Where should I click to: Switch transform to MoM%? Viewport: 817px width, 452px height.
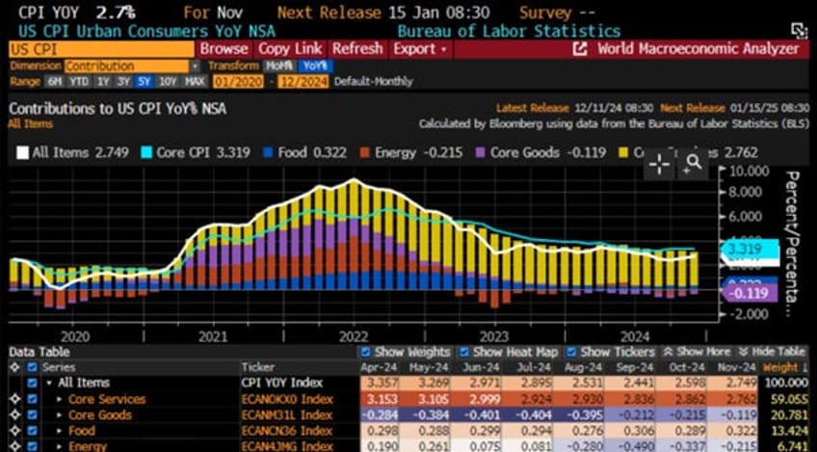point(279,66)
